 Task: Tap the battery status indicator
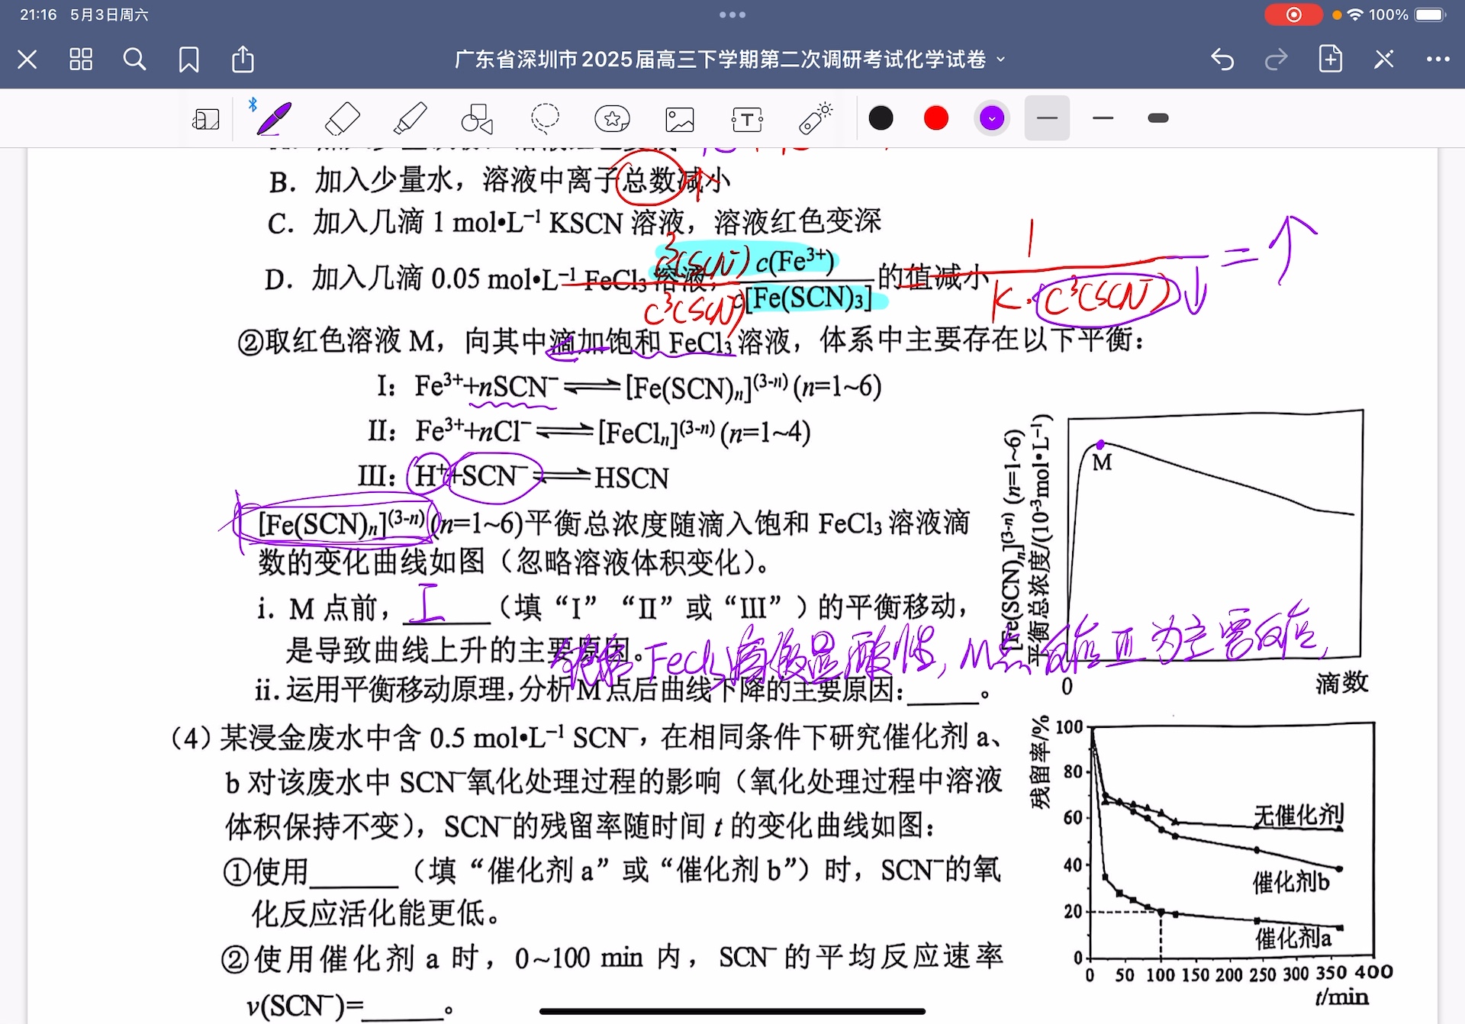[1431, 14]
